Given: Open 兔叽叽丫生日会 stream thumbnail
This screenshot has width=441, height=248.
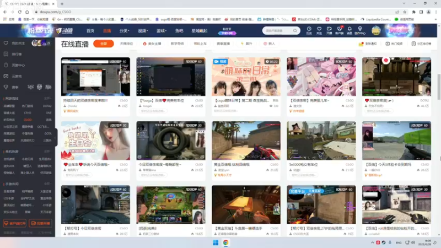Looking at the screenshot, I should point(95,141).
